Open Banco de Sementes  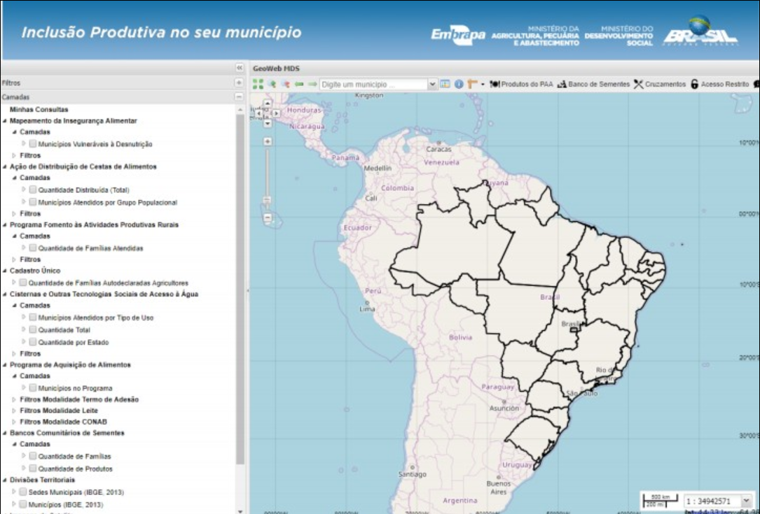point(593,84)
